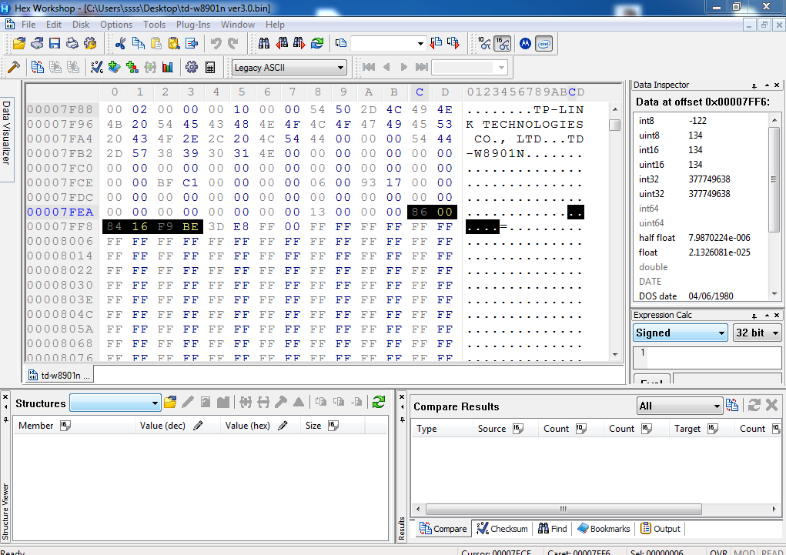Open the Tools menu
The image size is (786, 555).
click(154, 25)
